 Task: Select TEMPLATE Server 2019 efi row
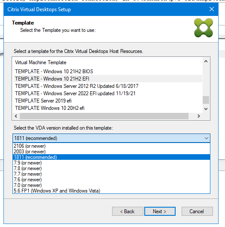coord(108,101)
